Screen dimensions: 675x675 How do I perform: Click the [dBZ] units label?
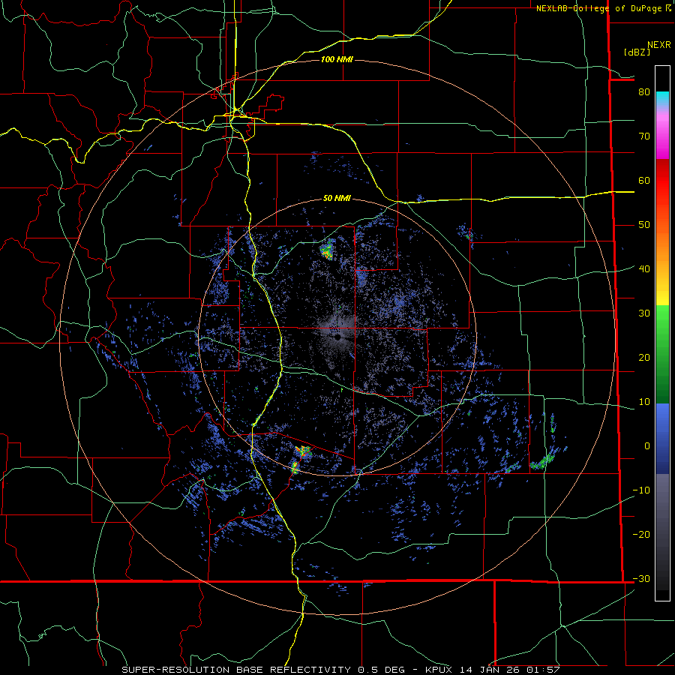click(x=637, y=52)
